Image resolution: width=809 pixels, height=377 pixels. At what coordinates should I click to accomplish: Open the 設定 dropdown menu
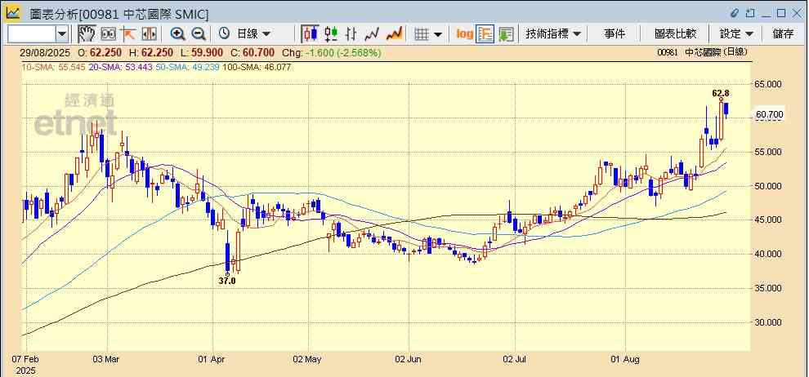click(736, 34)
